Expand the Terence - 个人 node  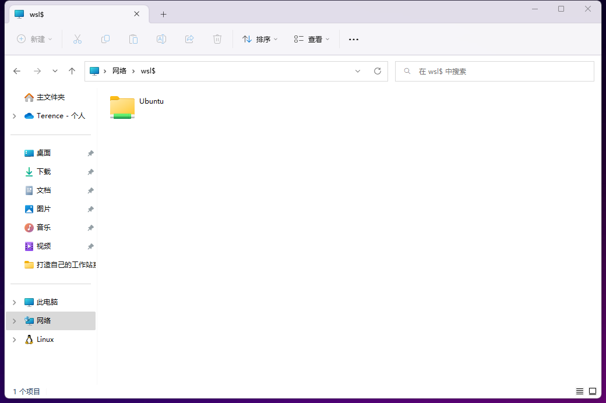(x=15, y=116)
